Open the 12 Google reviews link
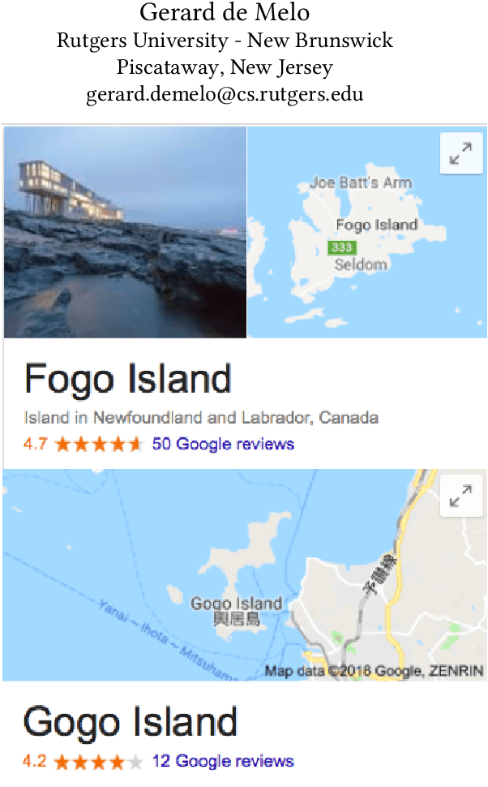 tap(223, 761)
